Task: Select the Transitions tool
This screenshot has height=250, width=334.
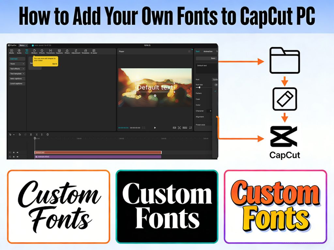Action: pos(50,51)
